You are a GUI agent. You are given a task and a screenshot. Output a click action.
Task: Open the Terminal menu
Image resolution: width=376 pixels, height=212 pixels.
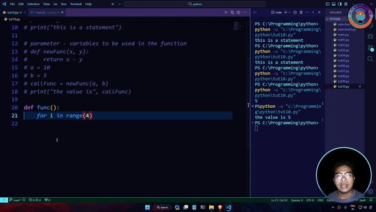(x=76, y=4)
